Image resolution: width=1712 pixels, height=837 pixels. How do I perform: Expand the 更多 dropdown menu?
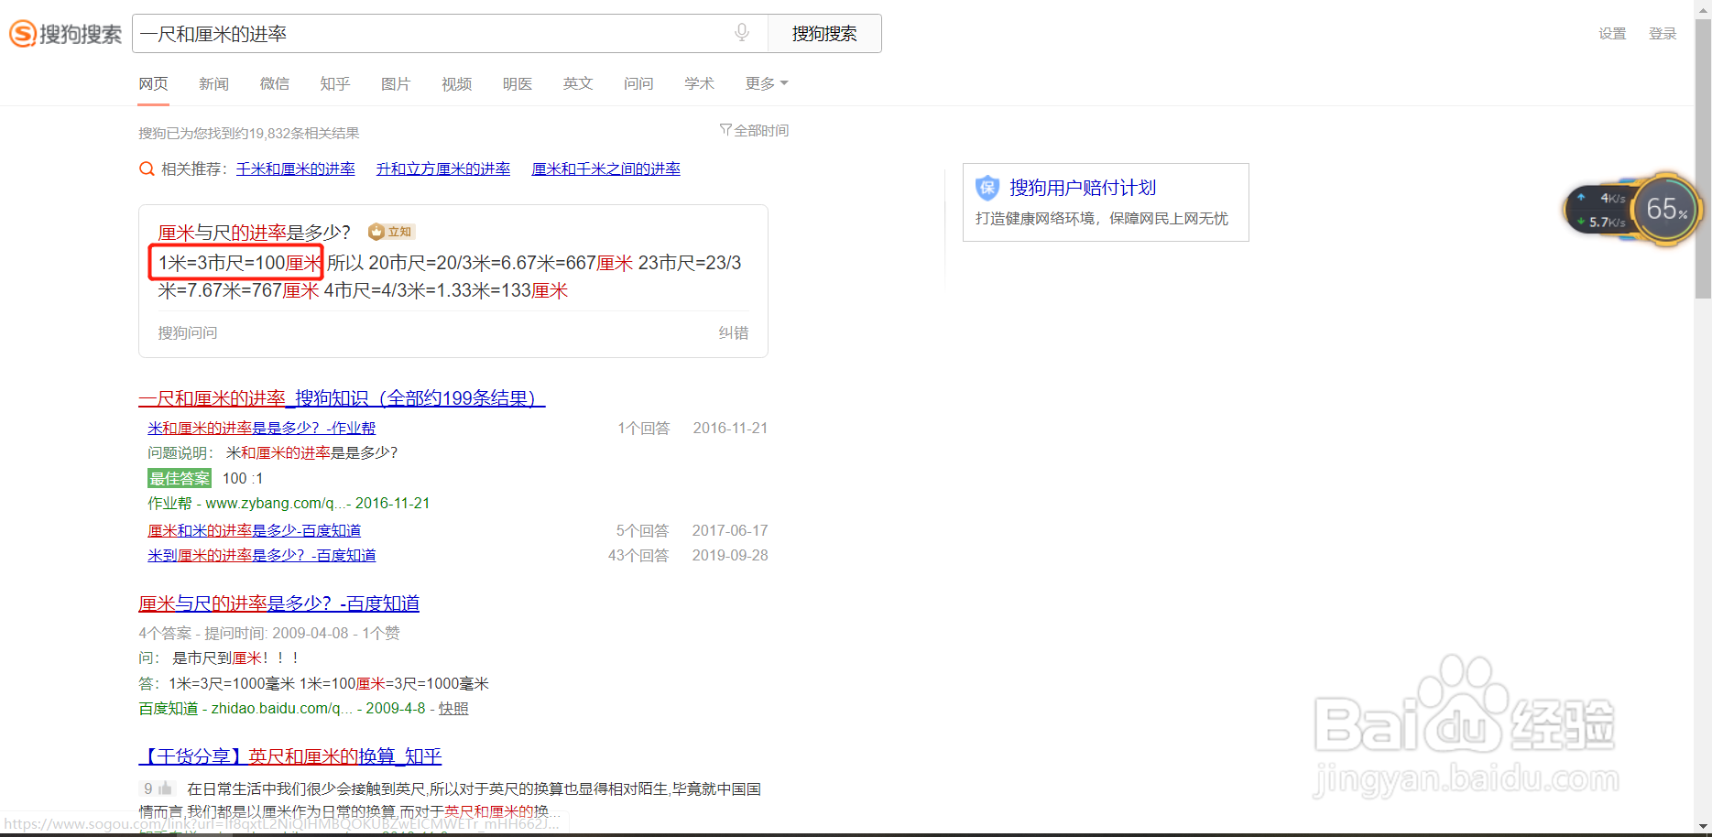766,83
